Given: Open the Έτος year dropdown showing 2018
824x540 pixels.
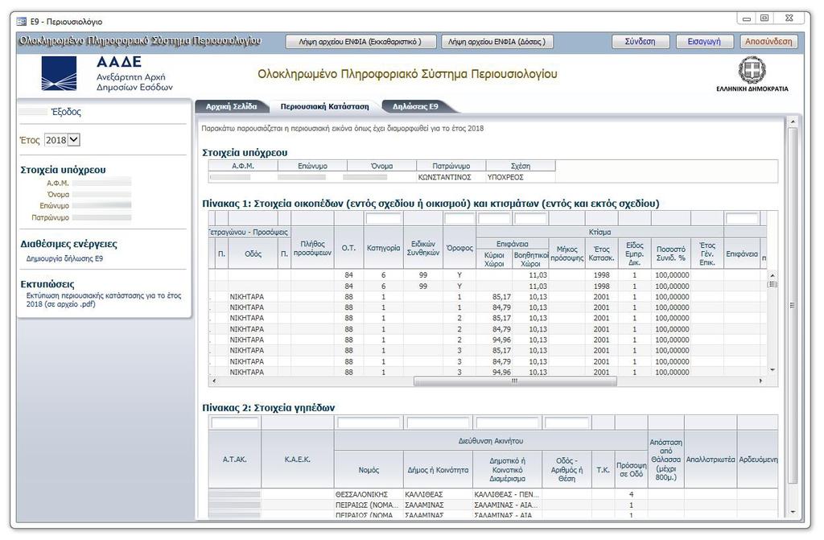Looking at the screenshot, I should (62, 140).
